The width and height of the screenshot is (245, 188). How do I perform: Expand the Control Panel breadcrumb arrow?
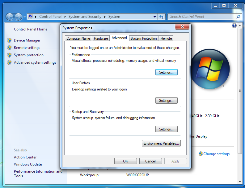click(64, 17)
